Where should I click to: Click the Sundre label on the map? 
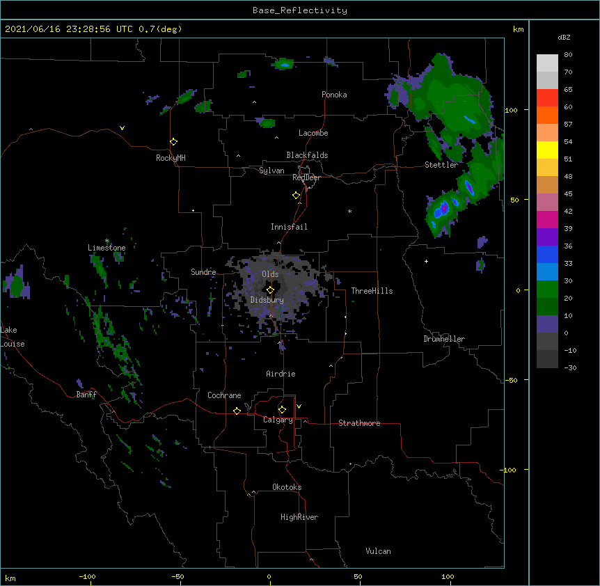203,272
